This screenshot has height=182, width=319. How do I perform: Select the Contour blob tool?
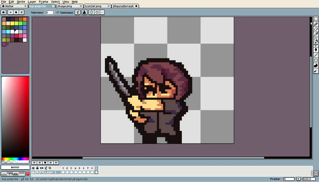[316, 66]
